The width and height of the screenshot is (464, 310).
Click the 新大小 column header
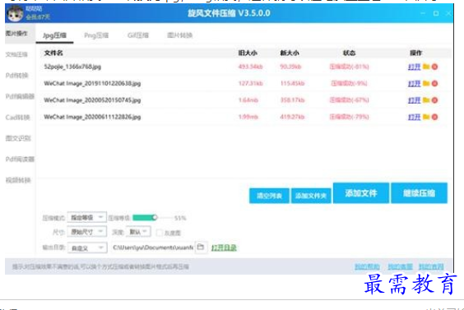(290, 53)
